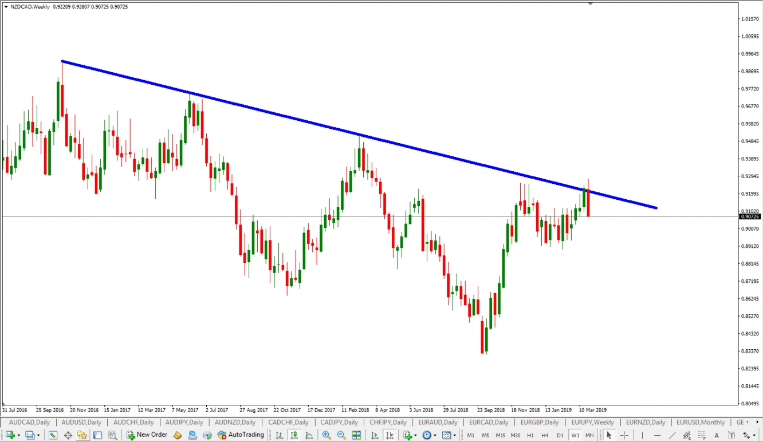Screen dimensions: 763x442
Task: Select the Text Label tool
Action: [x=731, y=435]
